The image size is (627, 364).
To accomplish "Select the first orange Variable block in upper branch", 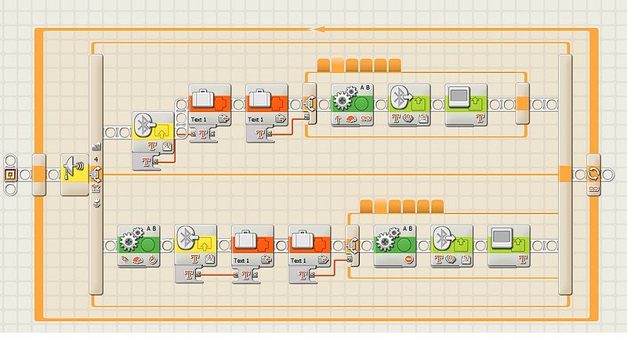I will click(209, 103).
